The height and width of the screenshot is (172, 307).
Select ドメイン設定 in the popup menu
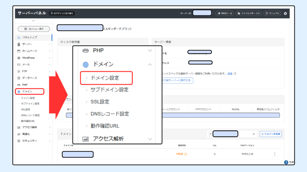click(x=104, y=78)
